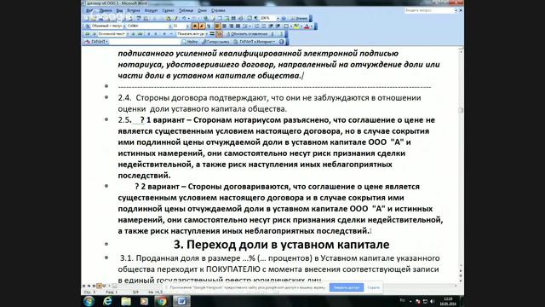Click the Paste icon in standard toolbar
This screenshot has height=307, width=545.
[x=168, y=18]
